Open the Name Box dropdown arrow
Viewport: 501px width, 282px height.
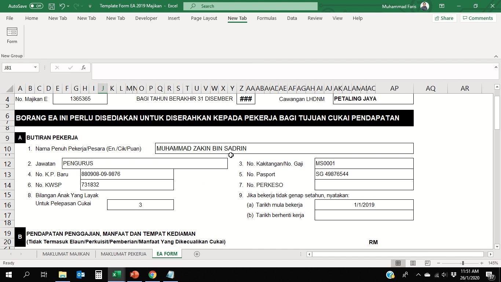35,68
